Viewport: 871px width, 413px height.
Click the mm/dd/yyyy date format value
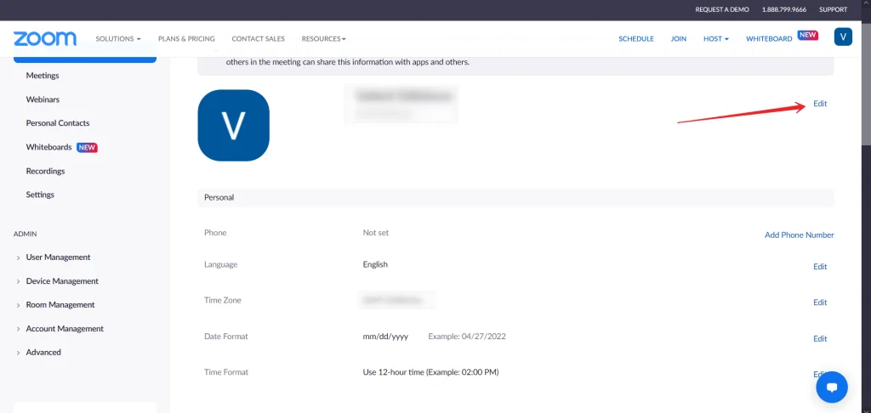click(x=385, y=337)
